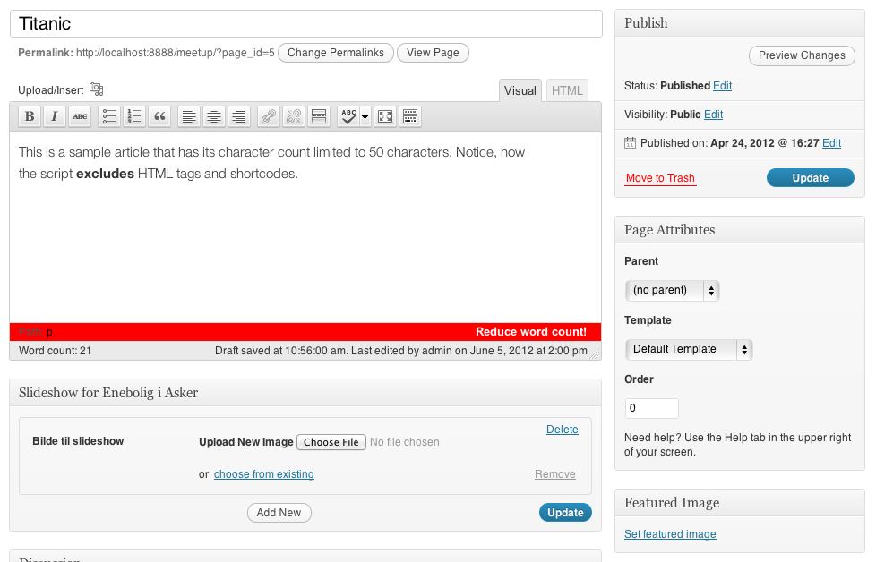
Task: Apply italic formatting from the toolbar
Action: tap(55, 116)
